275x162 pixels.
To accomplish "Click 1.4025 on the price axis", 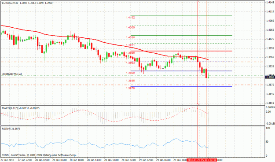I will 270,39.
